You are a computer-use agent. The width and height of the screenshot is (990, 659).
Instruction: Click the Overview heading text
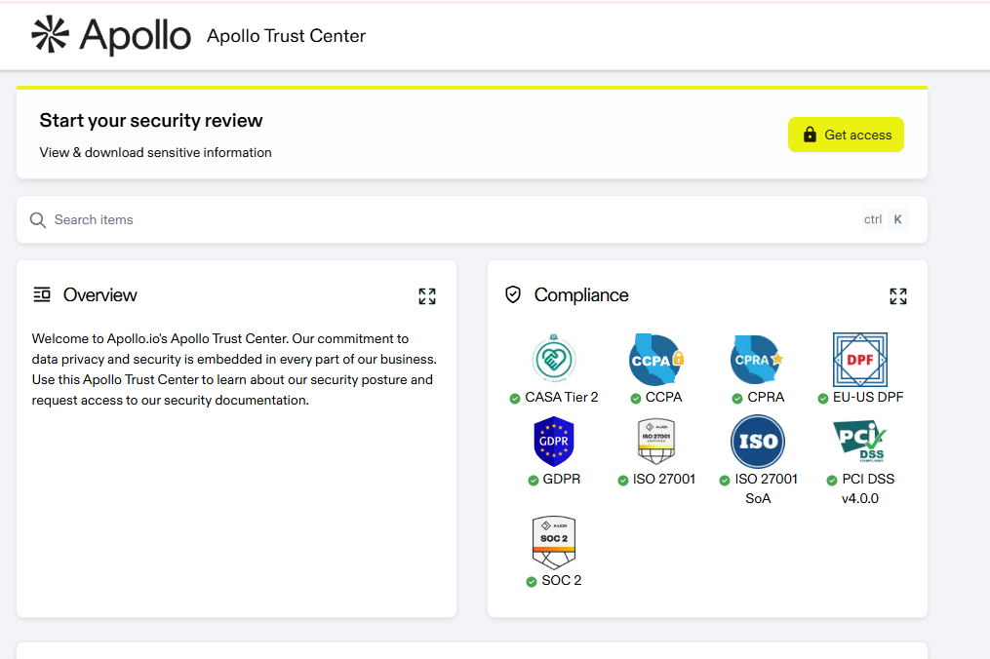[99, 294]
